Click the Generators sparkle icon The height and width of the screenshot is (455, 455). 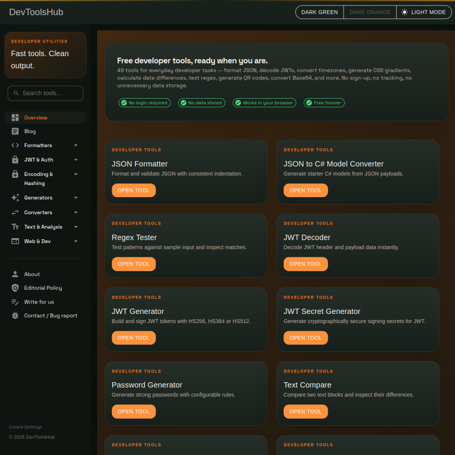click(x=15, y=198)
